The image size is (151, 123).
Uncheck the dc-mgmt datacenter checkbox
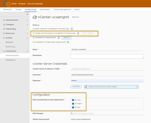coord(73,104)
